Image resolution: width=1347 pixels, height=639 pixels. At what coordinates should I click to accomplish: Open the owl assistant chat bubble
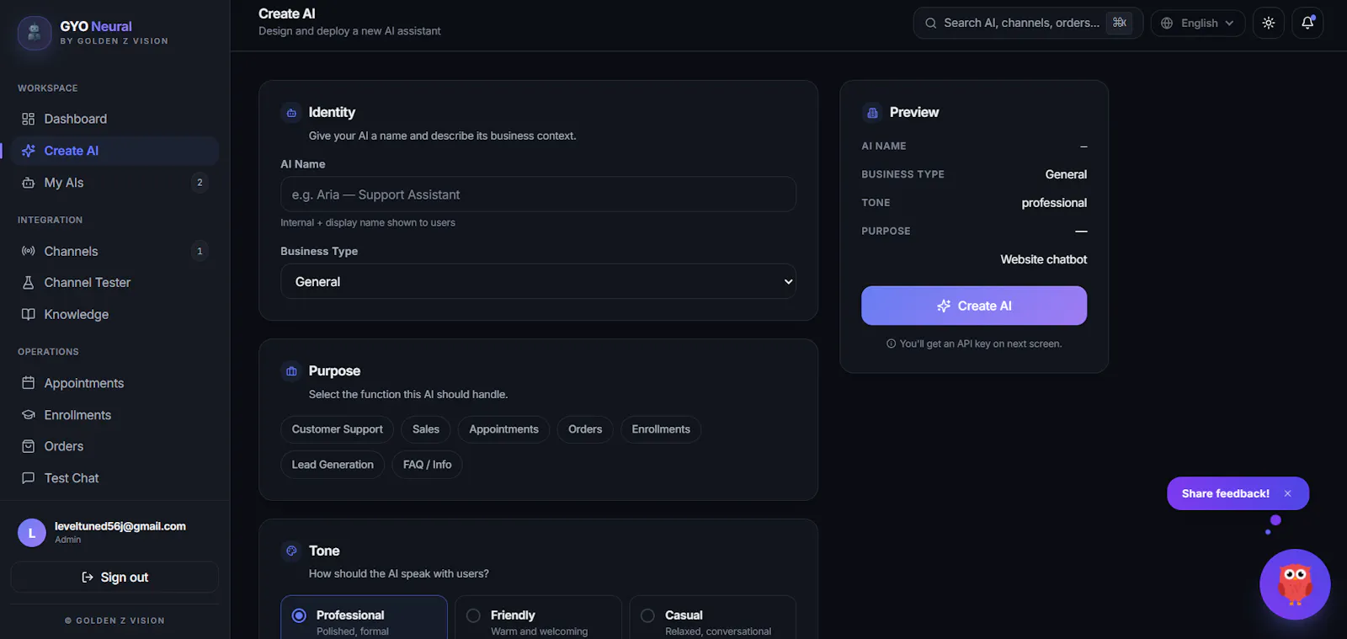point(1295,584)
